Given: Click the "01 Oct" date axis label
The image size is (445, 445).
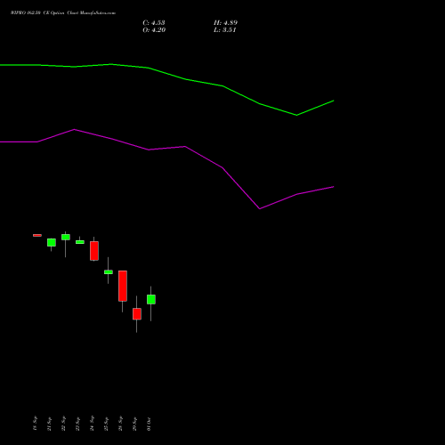Looking at the screenshot, I should tap(150, 424).
